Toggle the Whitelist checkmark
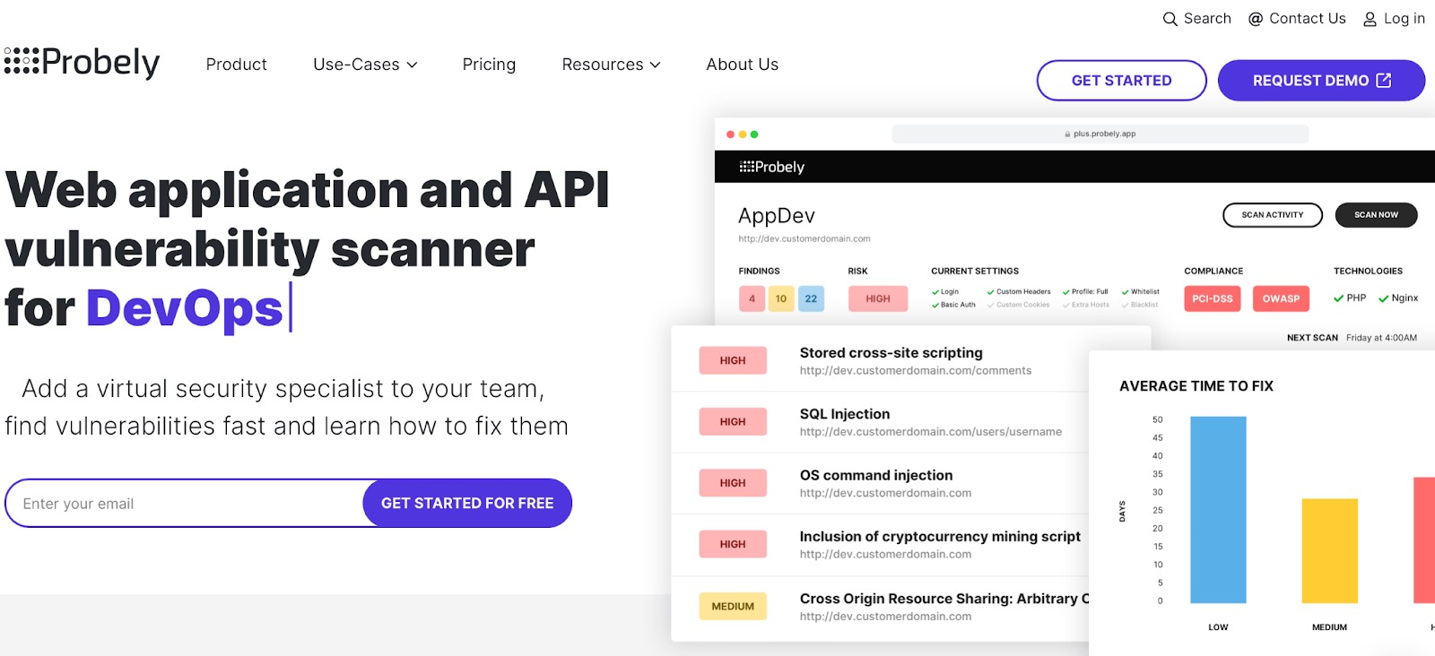Viewport: 1435px width, 656px height. coord(1126,292)
